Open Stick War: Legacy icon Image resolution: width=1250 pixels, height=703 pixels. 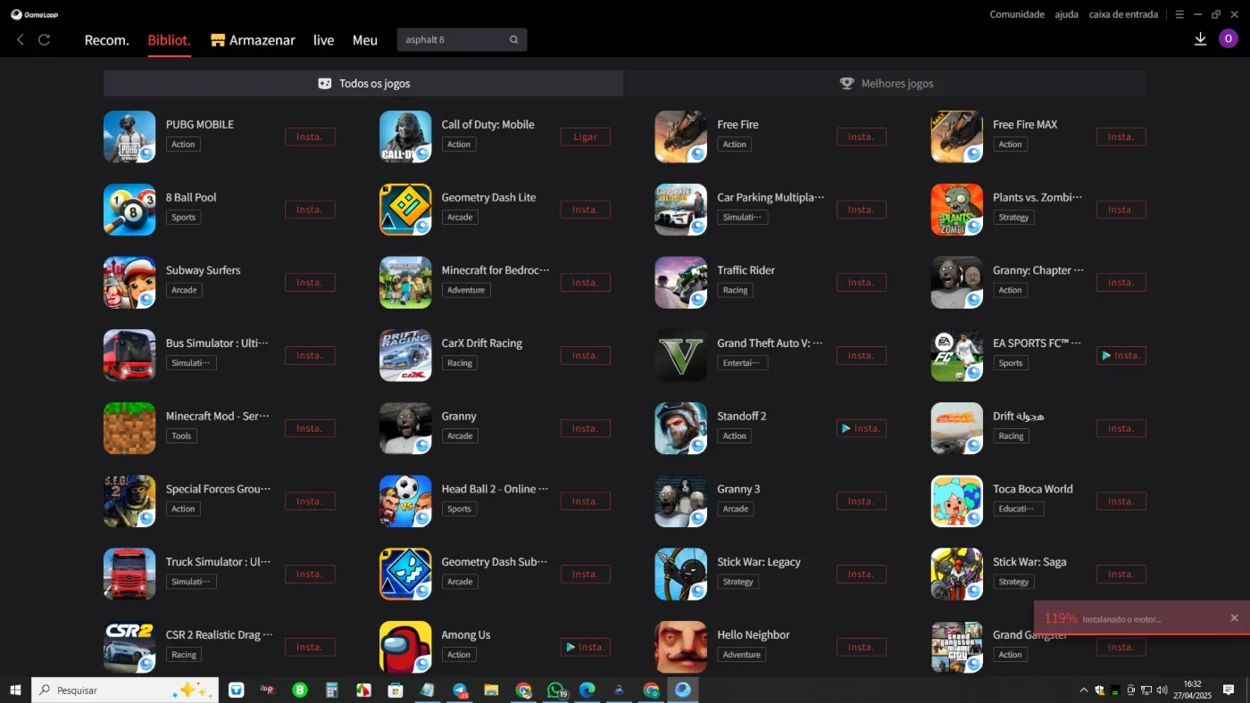(681, 574)
